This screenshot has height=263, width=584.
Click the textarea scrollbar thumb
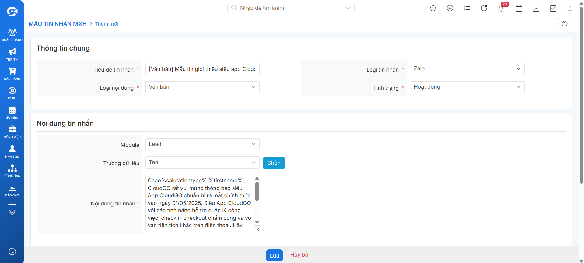click(x=257, y=191)
